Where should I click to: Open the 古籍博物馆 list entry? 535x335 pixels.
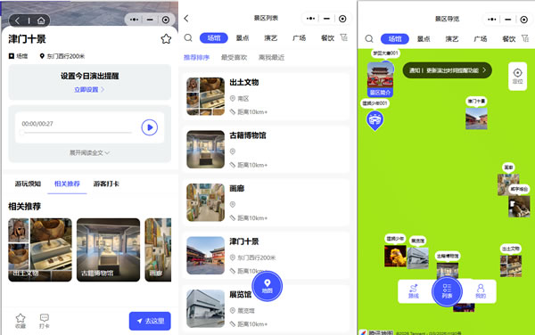click(x=266, y=150)
